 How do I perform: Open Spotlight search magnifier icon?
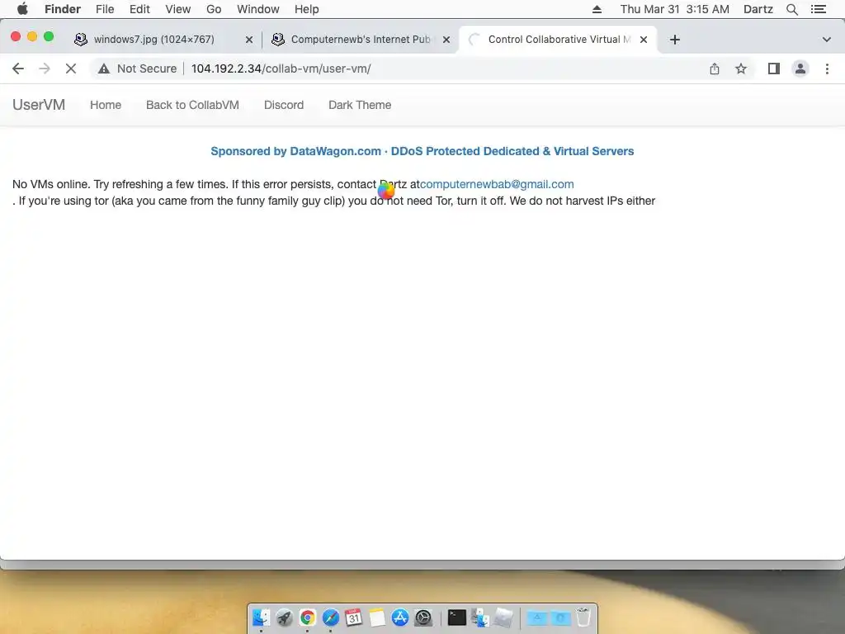[791, 9]
